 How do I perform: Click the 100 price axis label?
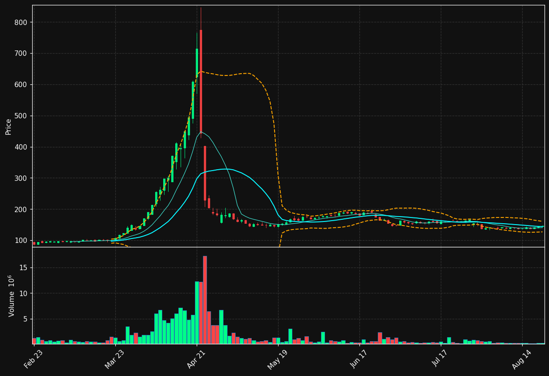(21, 240)
